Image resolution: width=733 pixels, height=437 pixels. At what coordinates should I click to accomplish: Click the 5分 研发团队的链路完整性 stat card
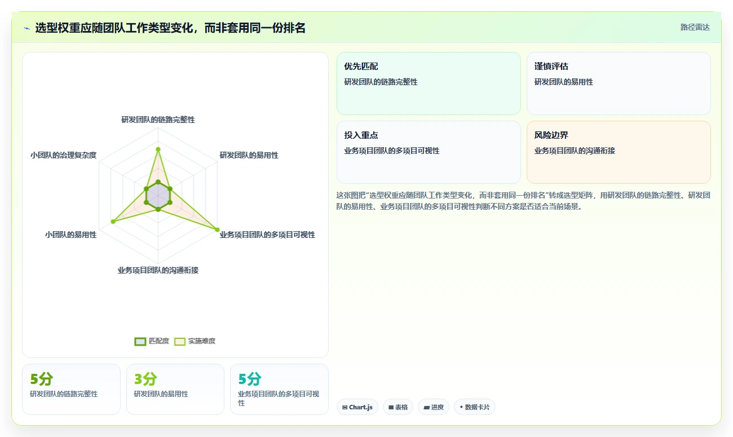71,389
